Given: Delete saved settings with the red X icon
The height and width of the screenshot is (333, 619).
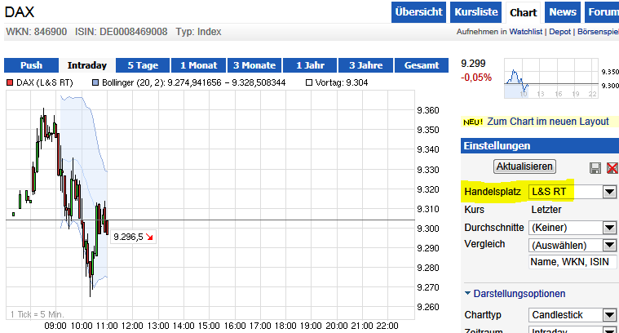Looking at the screenshot, I should [x=612, y=168].
